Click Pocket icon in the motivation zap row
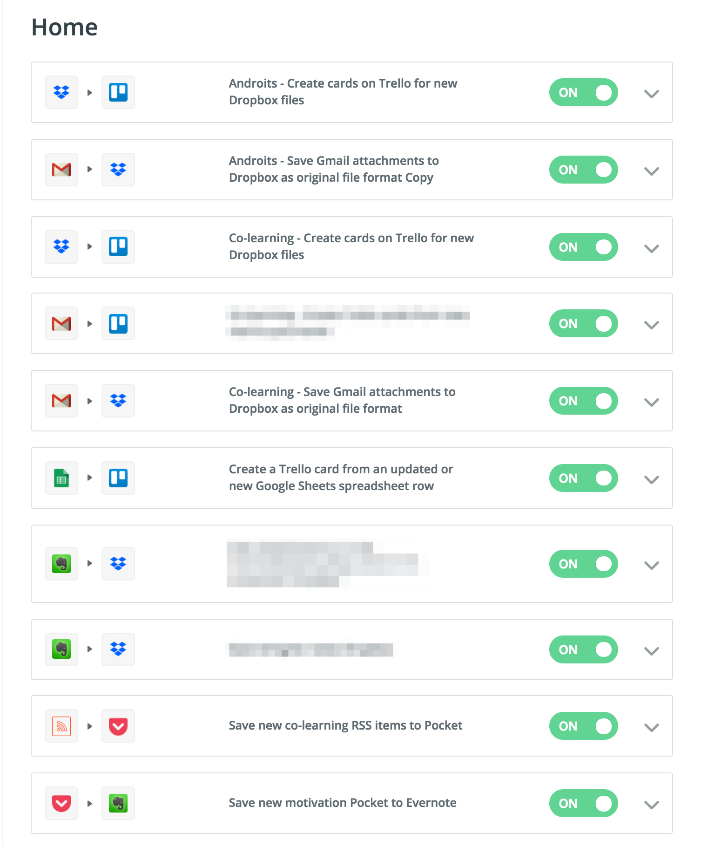The width and height of the screenshot is (701, 847). (x=61, y=803)
